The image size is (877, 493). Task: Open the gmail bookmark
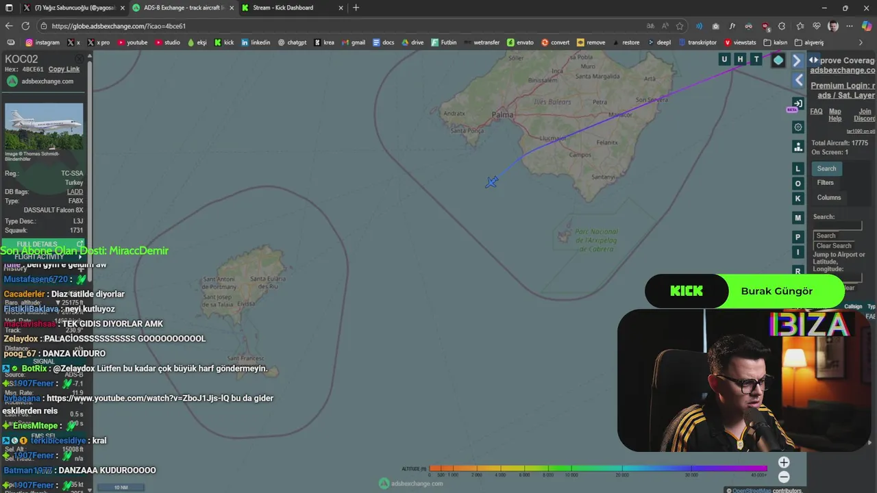(353, 42)
